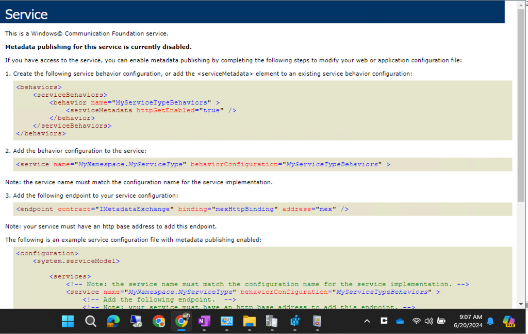Open notifications via the bell icon
528x334 pixels.
(490, 321)
